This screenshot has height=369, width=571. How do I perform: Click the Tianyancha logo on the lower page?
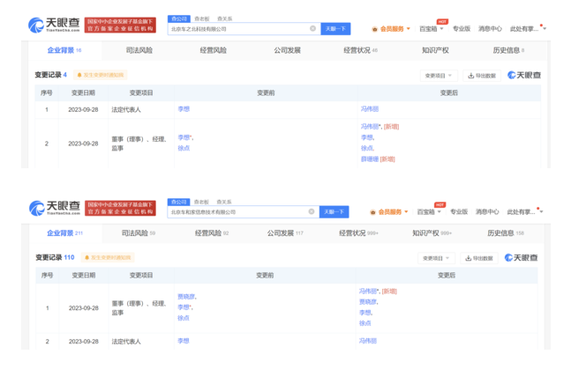click(54, 208)
